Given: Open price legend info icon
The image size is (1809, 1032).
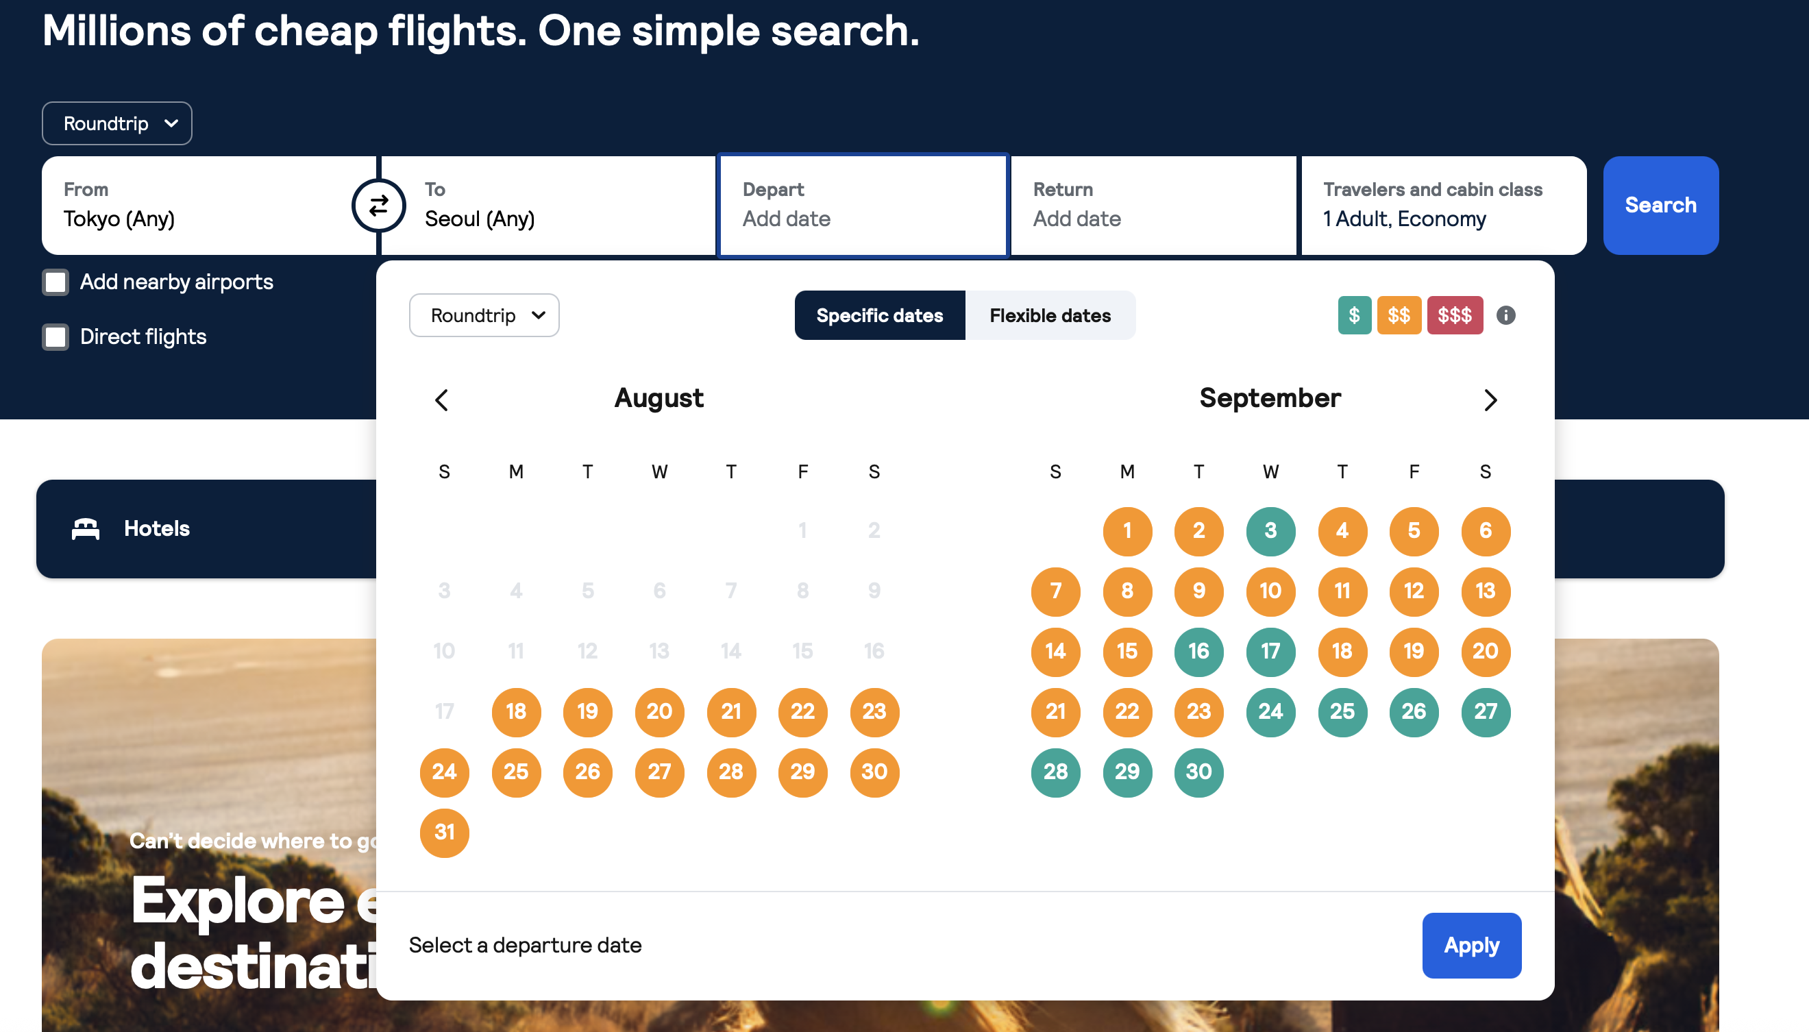Looking at the screenshot, I should click(1505, 315).
